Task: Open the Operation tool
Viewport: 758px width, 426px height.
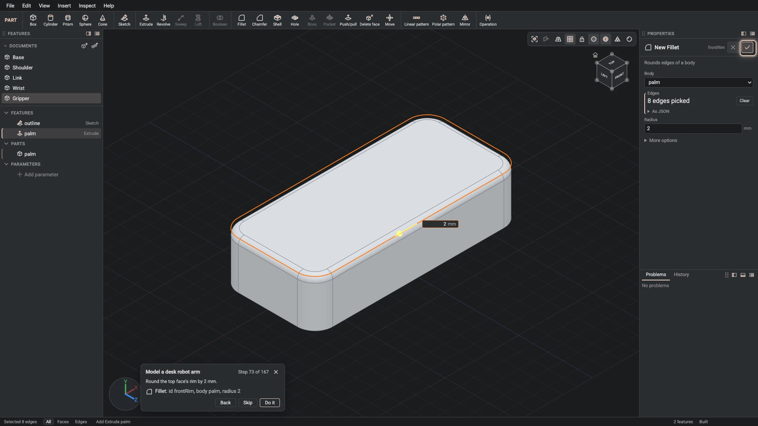Action: [x=488, y=20]
